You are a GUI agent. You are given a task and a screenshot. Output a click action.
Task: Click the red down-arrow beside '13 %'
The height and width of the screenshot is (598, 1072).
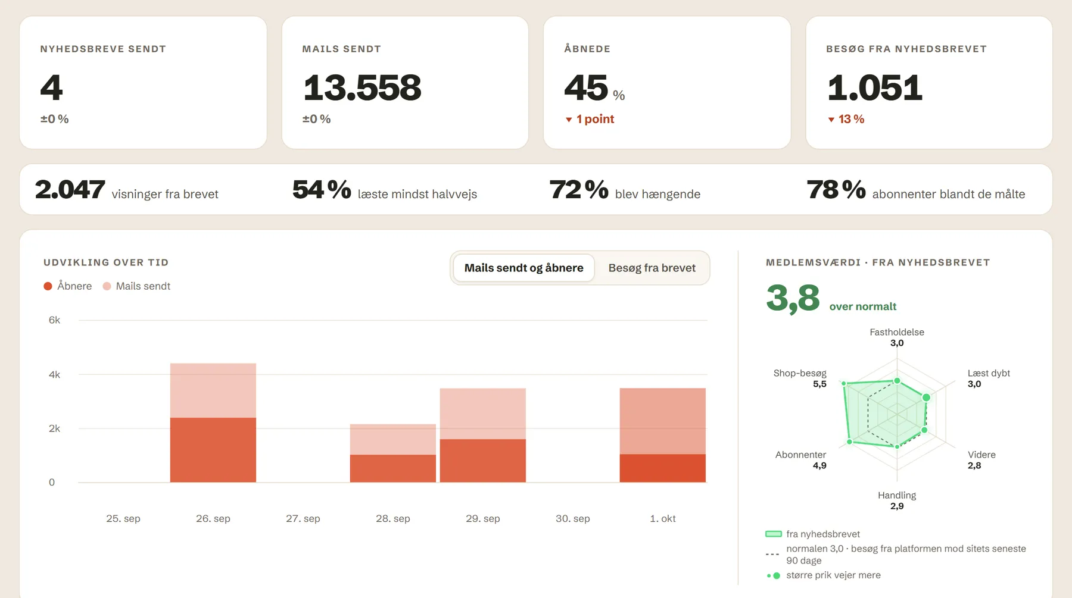point(831,120)
